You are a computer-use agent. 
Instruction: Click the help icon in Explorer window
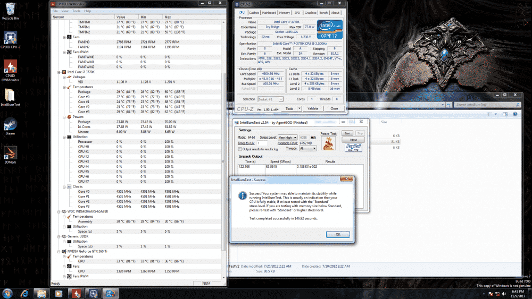coord(514,114)
